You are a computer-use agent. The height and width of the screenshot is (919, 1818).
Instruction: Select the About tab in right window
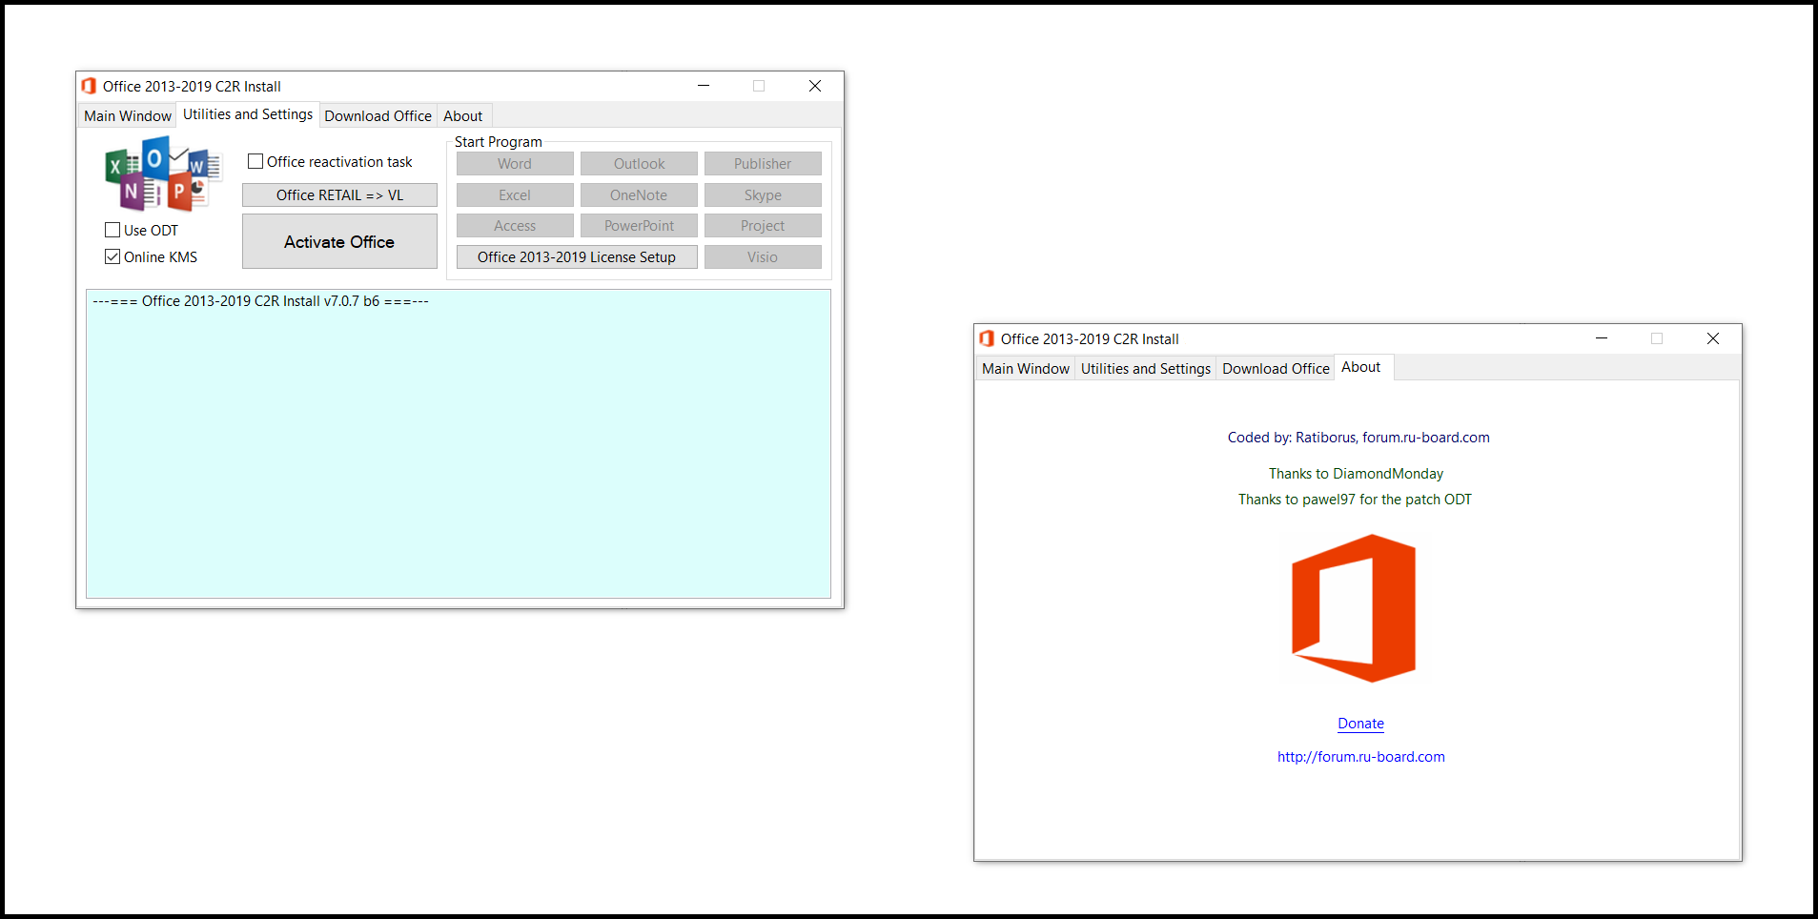coord(1361,367)
